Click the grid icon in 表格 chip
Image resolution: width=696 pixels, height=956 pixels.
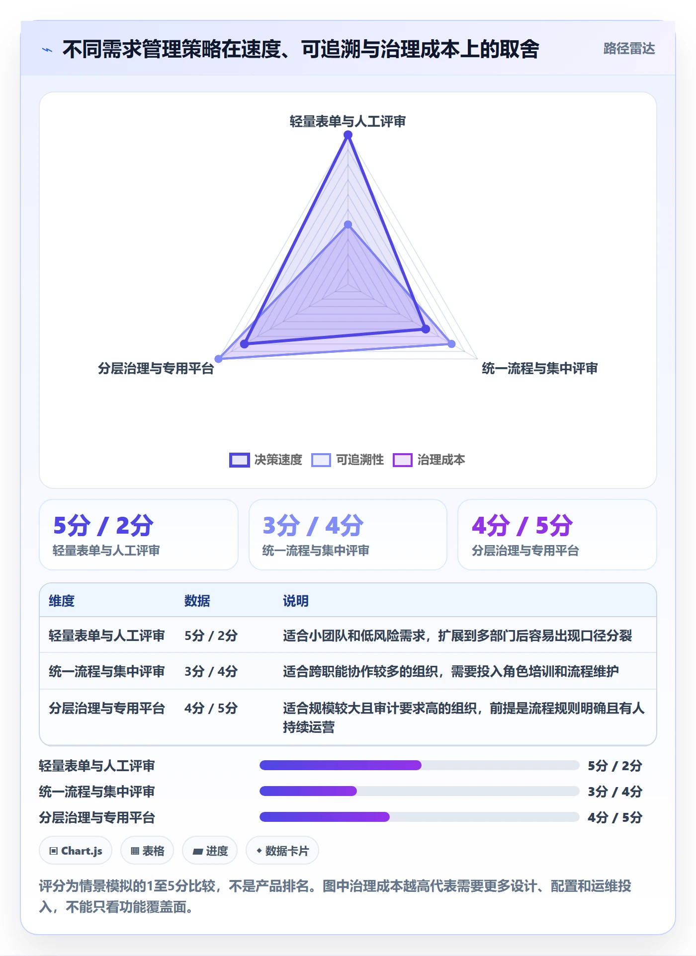click(135, 851)
